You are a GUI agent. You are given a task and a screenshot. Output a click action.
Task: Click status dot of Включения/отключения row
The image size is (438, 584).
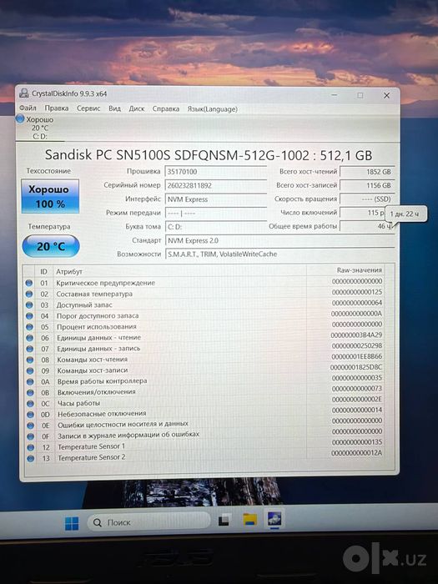pyautogui.click(x=30, y=392)
